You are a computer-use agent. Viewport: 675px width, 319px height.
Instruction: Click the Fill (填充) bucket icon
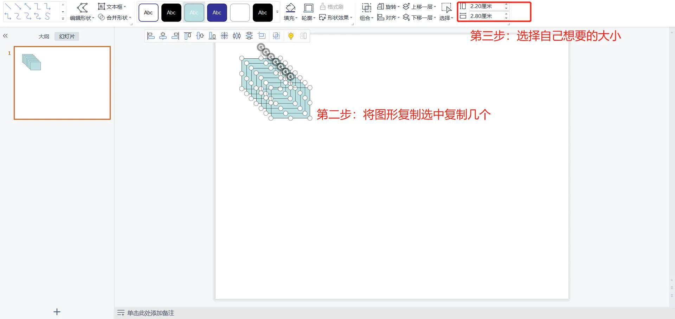290,8
